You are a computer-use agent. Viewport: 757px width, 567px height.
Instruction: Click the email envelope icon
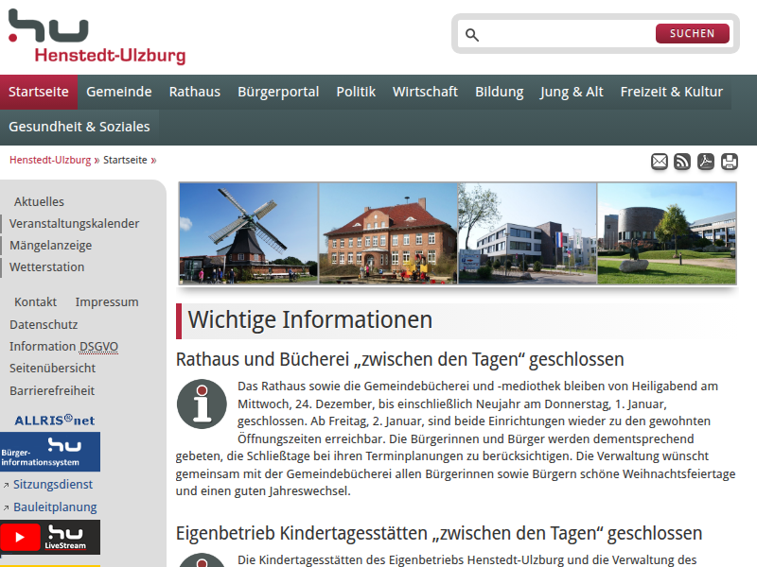(x=660, y=162)
